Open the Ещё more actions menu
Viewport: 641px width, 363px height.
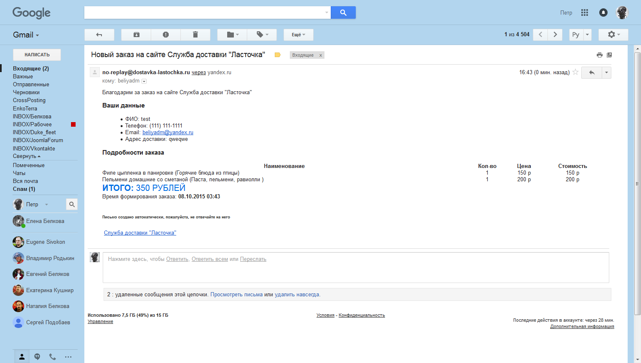pyautogui.click(x=299, y=35)
